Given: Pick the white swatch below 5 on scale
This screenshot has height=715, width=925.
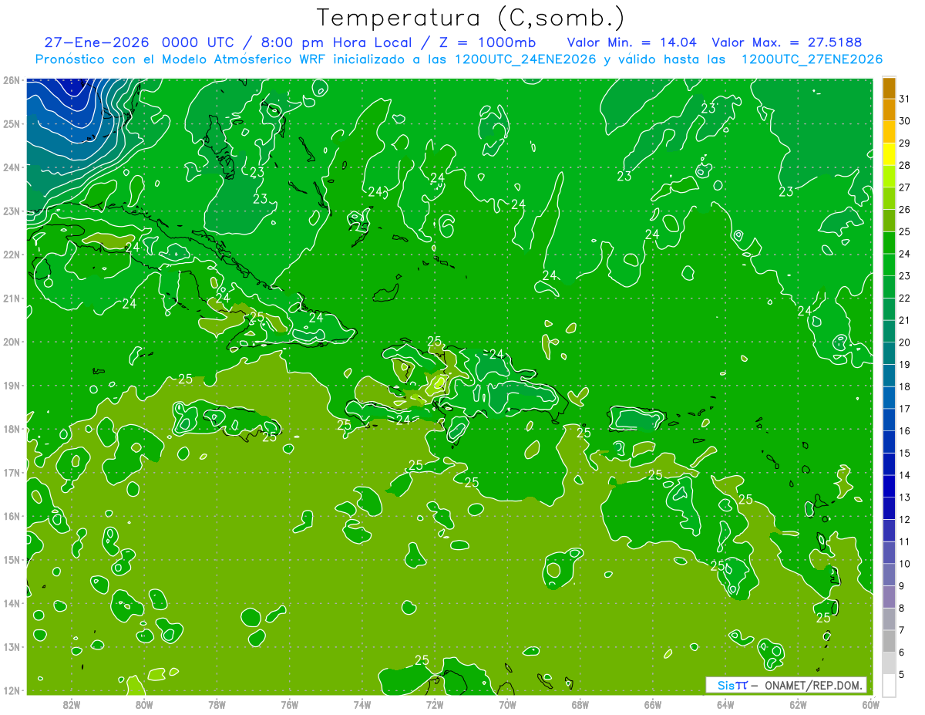Looking at the screenshot, I should [x=889, y=685].
